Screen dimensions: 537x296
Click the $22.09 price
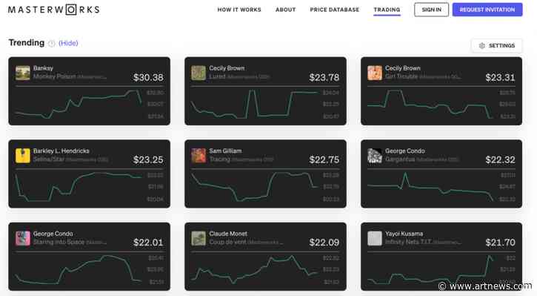coord(324,243)
